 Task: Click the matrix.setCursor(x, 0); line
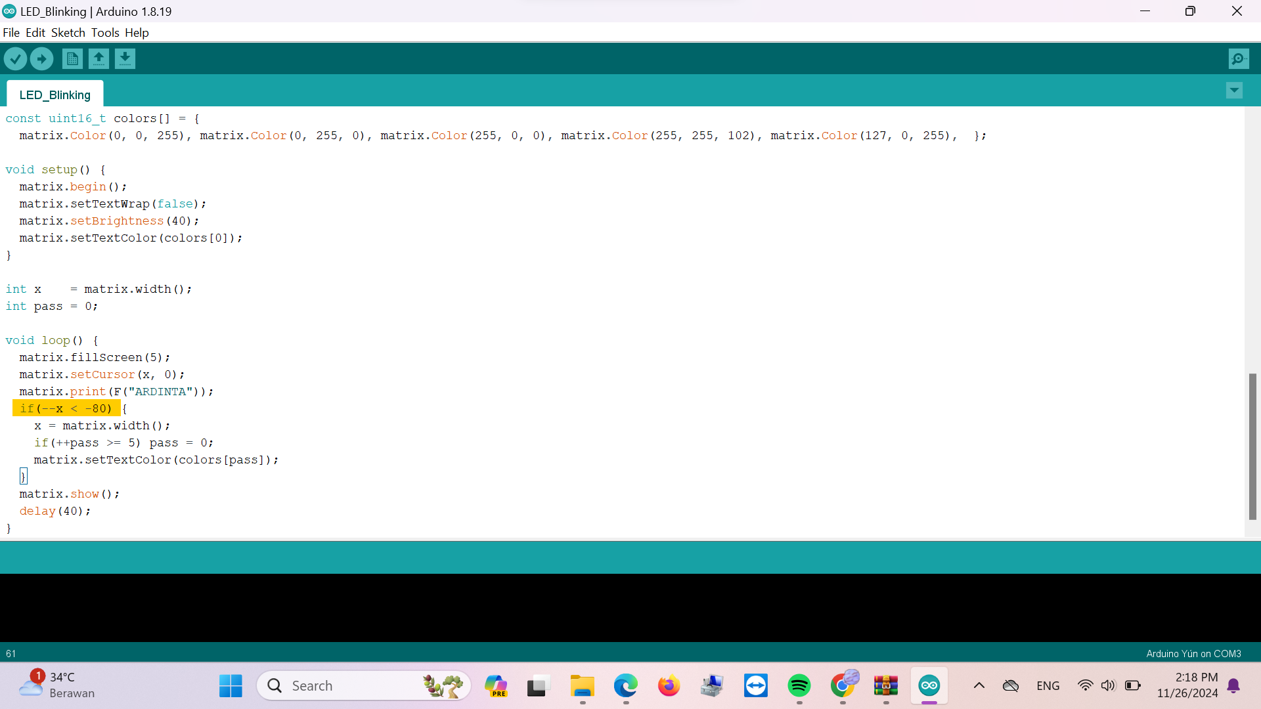pos(102,374)
